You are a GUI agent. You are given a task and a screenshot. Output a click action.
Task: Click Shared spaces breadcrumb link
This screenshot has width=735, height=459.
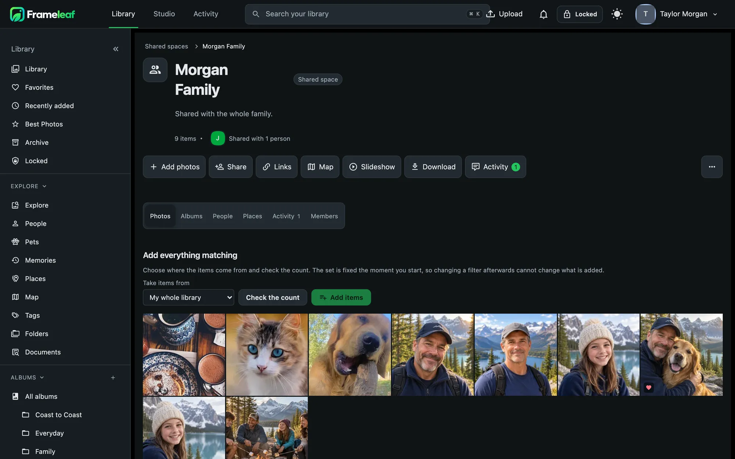pos(166,46)
